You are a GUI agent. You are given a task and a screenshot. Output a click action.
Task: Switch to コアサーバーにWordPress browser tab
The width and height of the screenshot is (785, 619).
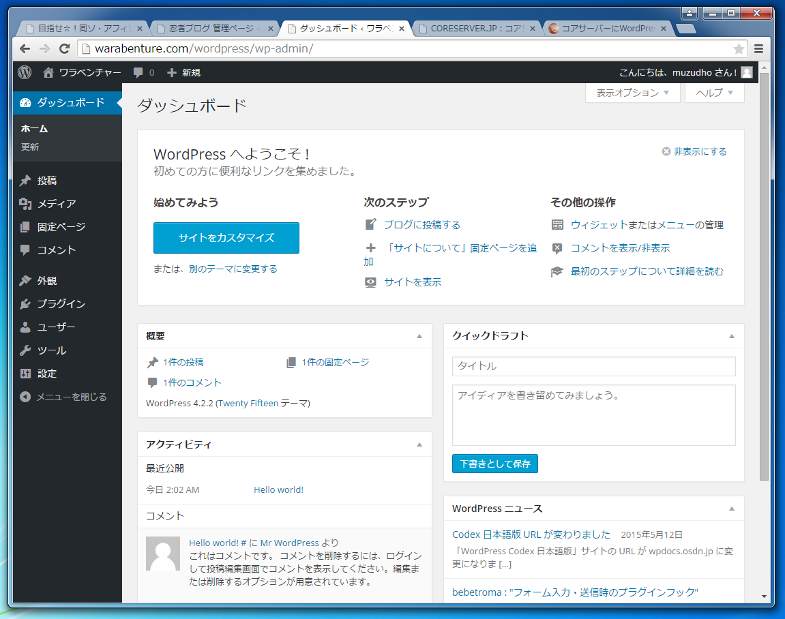pyautogui.click(x=607, y=29)
